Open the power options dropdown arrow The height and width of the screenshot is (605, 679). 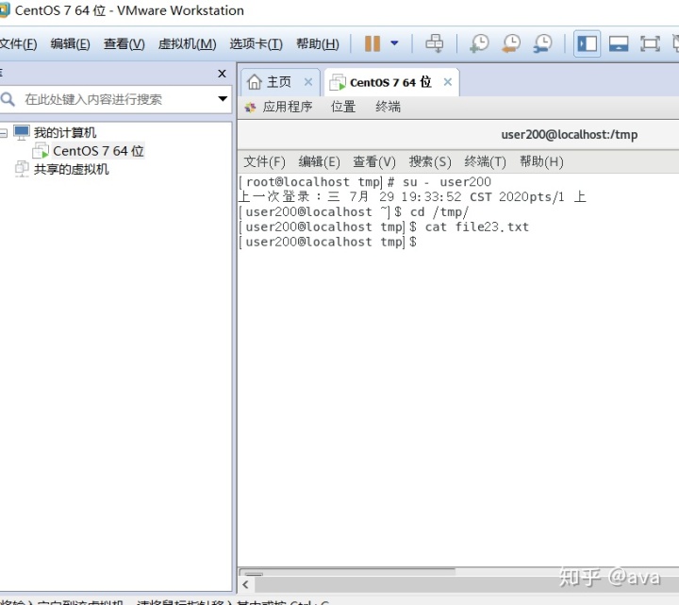coord(394,42)
